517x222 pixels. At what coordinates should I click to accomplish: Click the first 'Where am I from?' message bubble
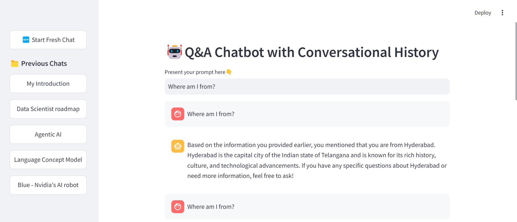point(307,114)
